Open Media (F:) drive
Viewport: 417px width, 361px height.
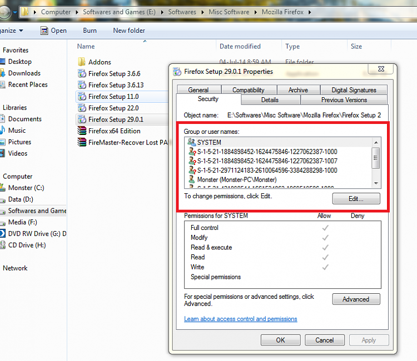pos(23,222)
